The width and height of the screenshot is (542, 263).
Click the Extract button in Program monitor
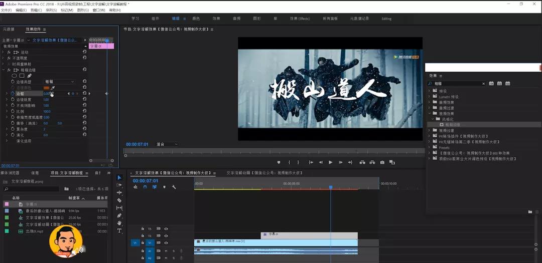372,162
